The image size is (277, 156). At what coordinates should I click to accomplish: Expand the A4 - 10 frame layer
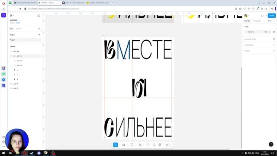[11, 52]
